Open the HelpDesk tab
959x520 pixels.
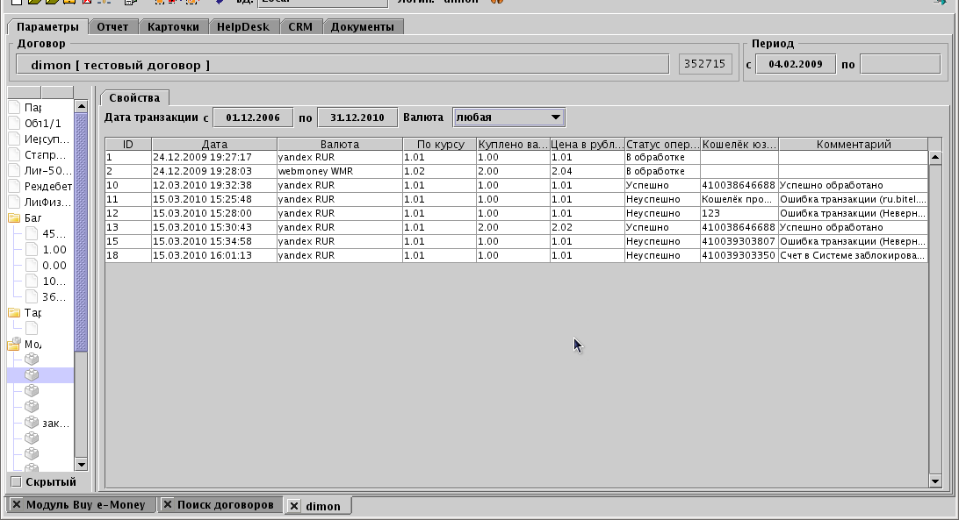244,26
